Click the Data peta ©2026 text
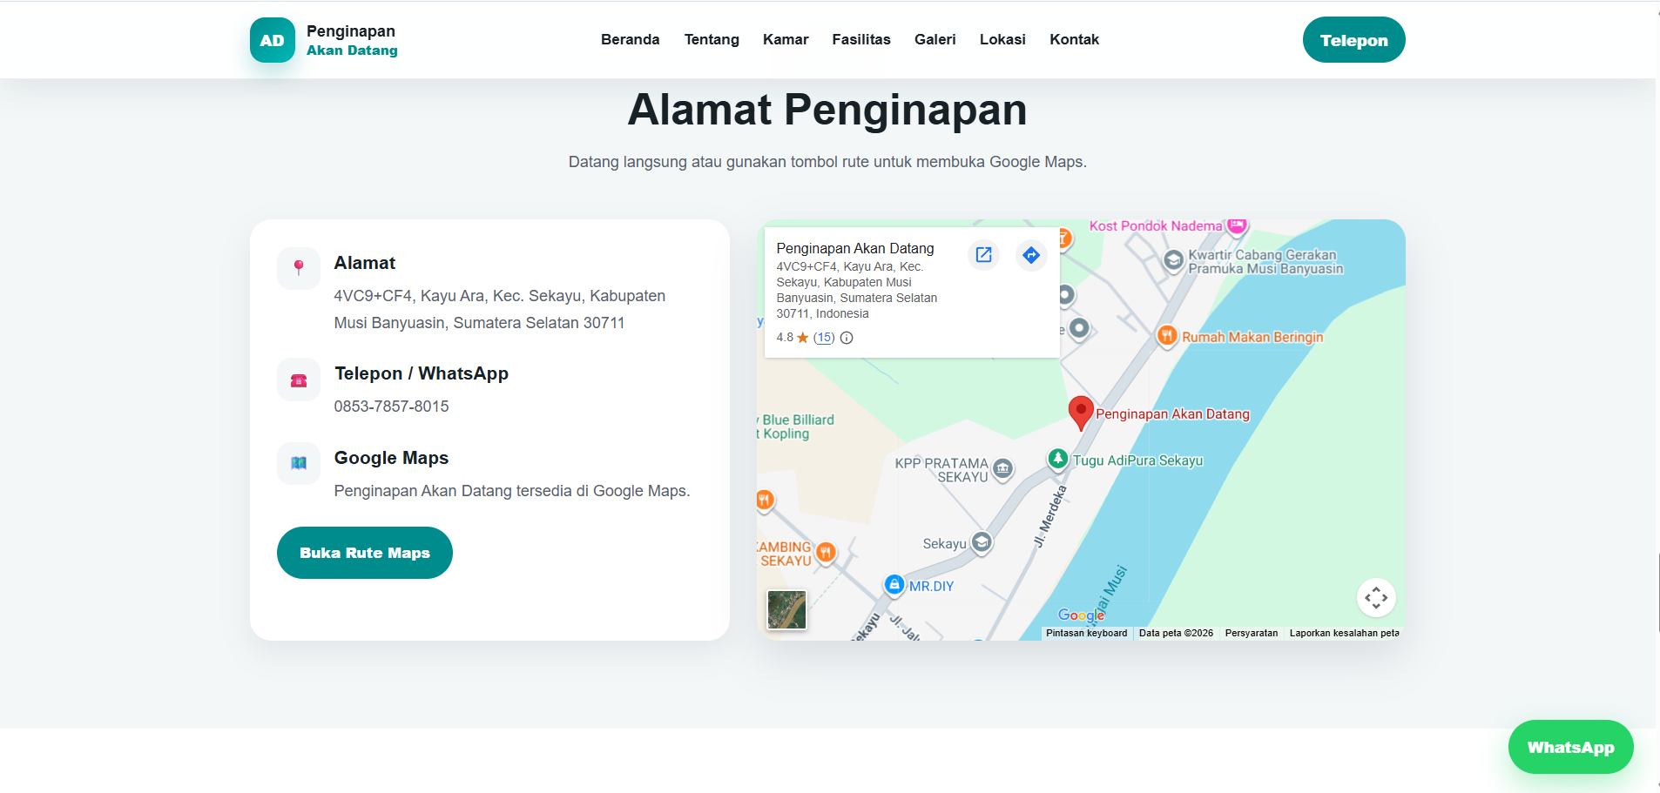The width and height of the screenshot is (1660, 793). click(x=1176, y=633)
